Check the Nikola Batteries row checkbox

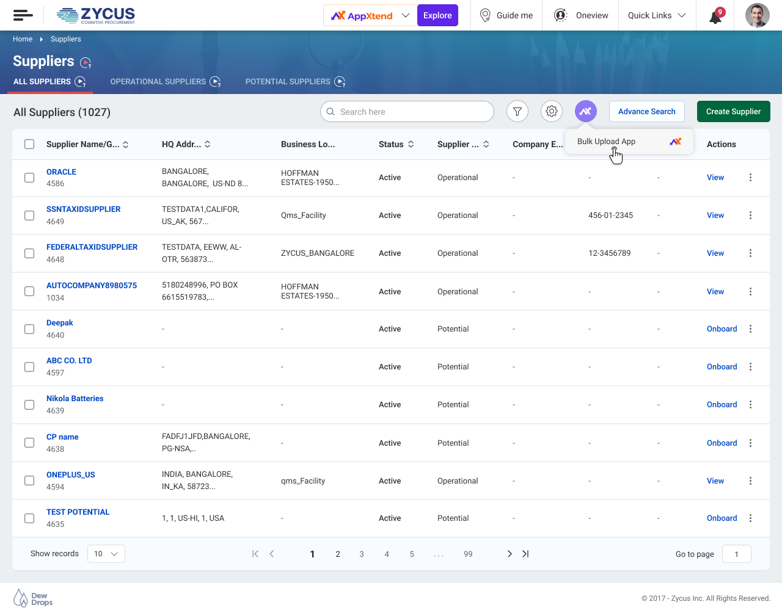(x=29, y=405)
